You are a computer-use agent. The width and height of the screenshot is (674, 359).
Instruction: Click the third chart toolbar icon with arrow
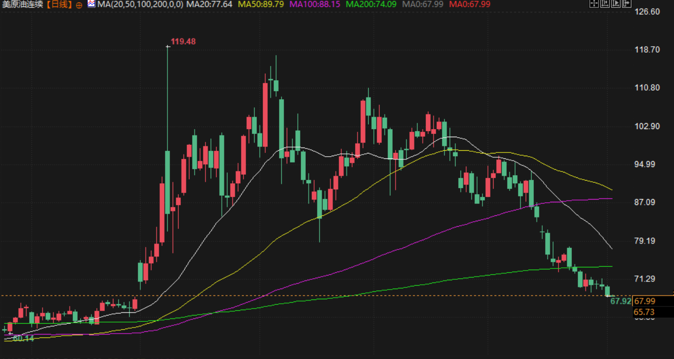tap(616, 4)
